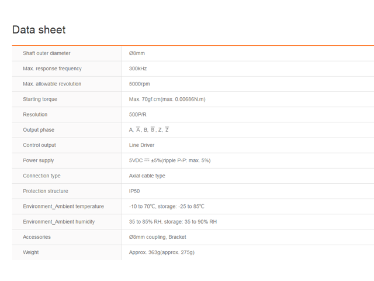Select the Max. allowable revolution label

(x=52, y=84)
